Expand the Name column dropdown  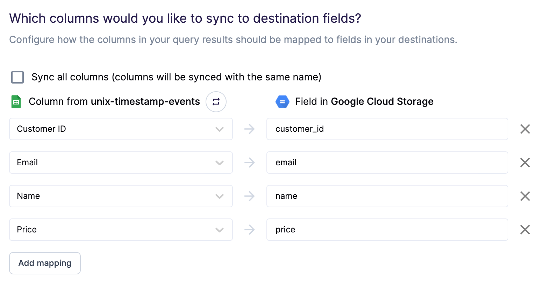[x=121, y=196]
